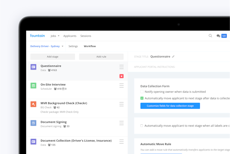Enable Notify opening owner when data submitted
This screenshot has height=154, width=230.
click(142, 92)
